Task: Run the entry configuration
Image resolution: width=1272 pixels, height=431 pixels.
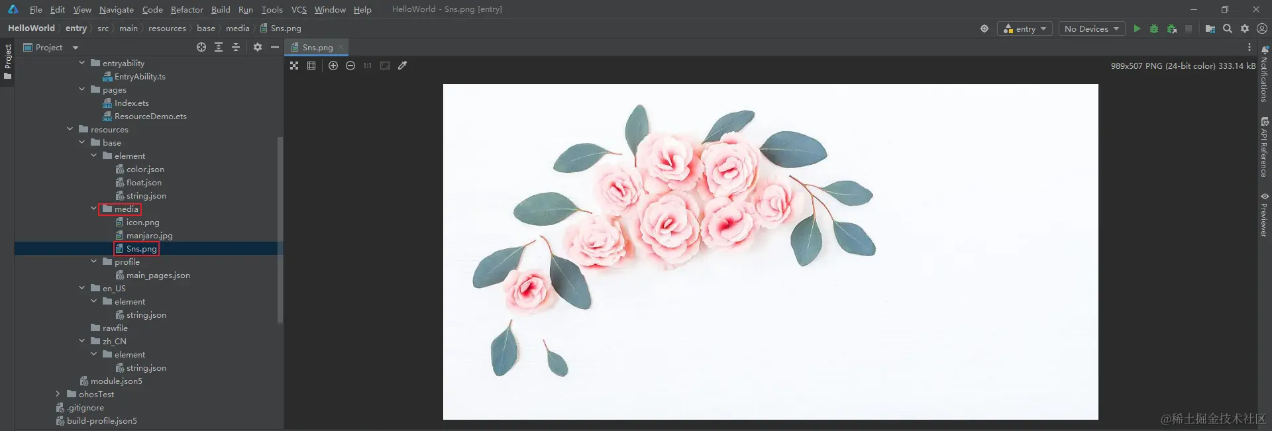Action: pyautogui.click(x=1137, y=28)
